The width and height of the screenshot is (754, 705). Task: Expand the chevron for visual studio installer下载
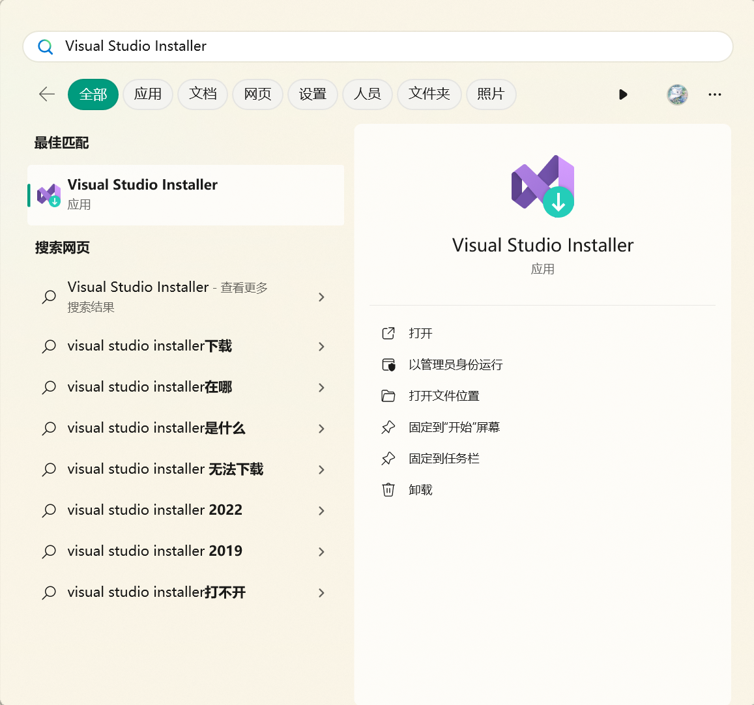point(321,347)
